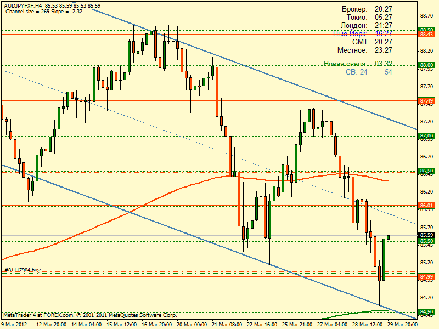Click 86.70 on the price scale
This screenshot has width=439, height=329.
tap(426, 157)
